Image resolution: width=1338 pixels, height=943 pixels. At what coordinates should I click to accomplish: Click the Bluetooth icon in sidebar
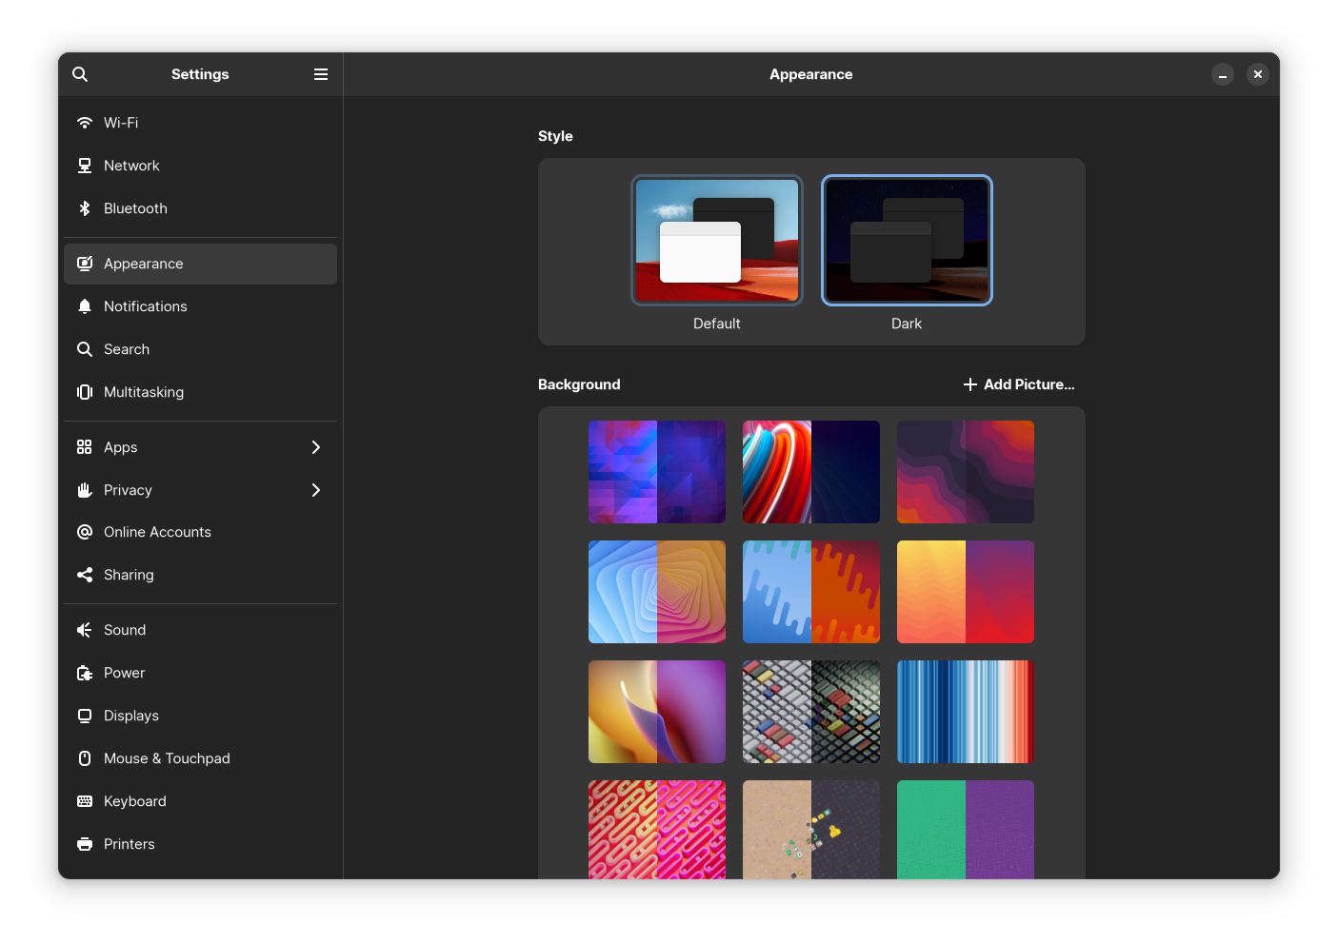coord(85,208)
